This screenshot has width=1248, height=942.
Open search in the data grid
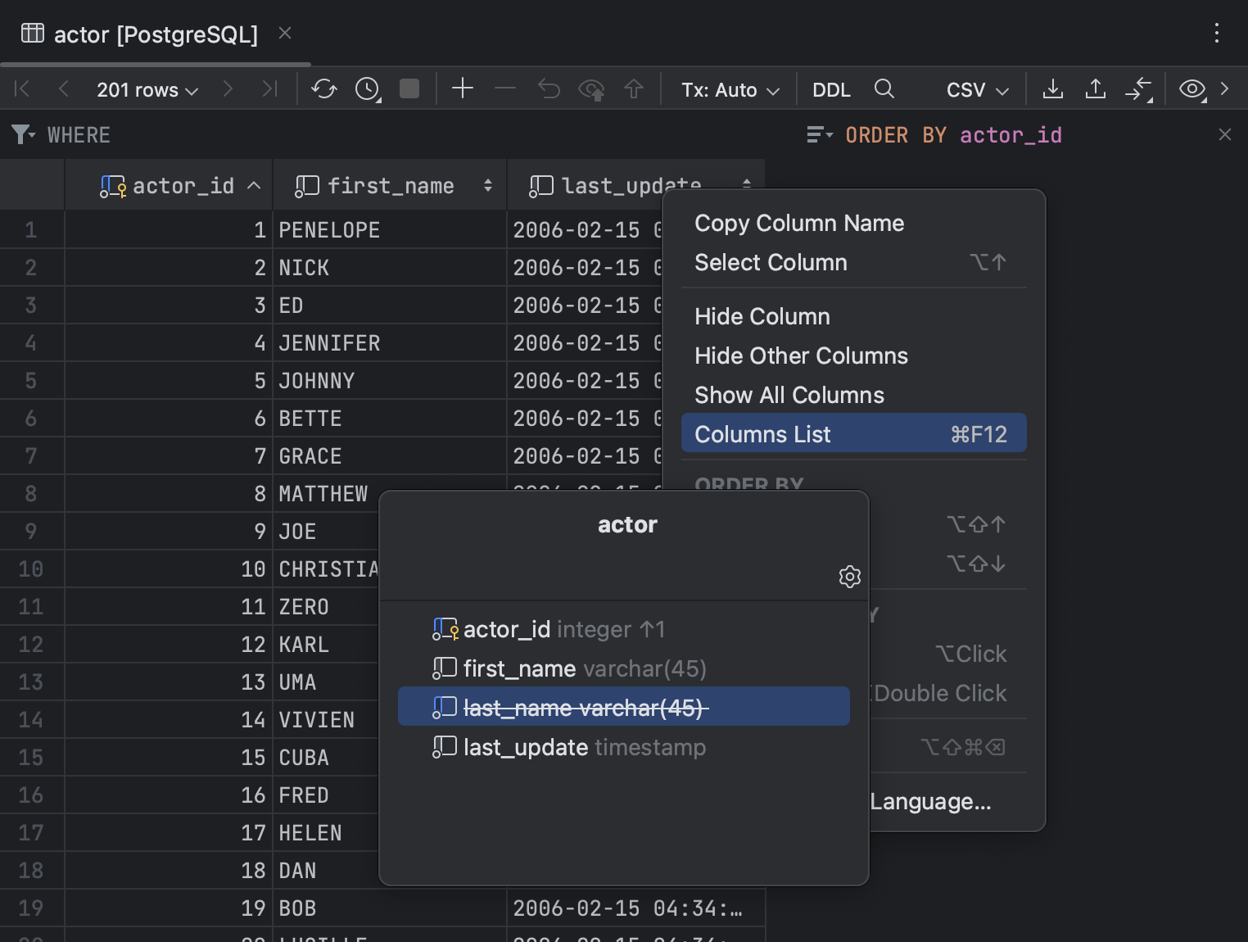[884, 89]
